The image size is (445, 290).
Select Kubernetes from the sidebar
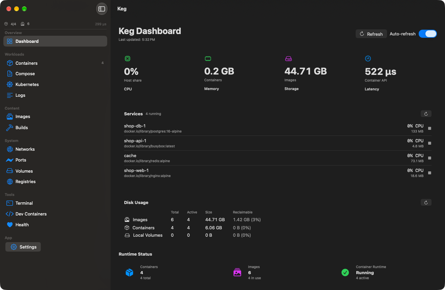[55, 84]
